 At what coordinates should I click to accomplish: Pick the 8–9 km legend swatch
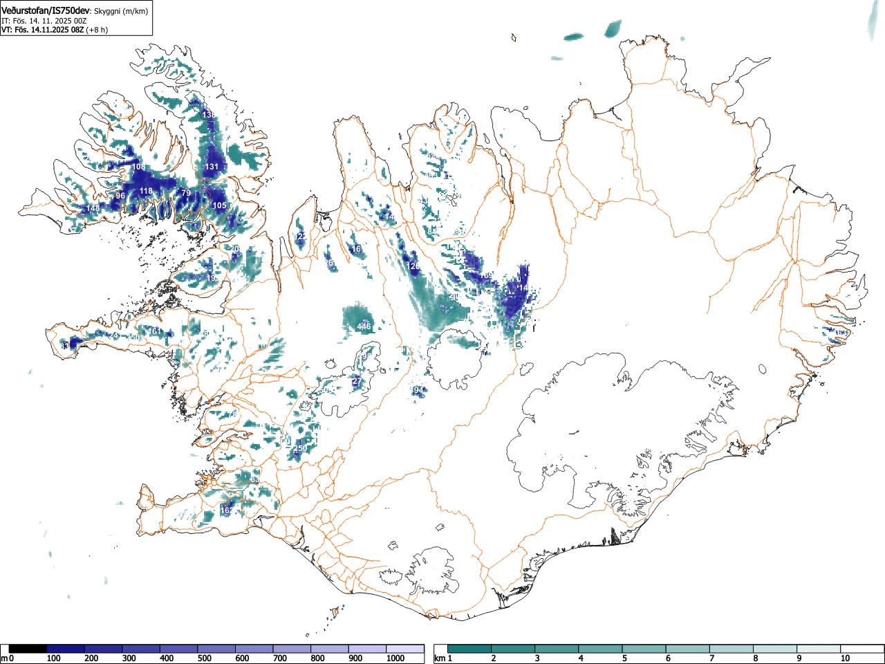click(x=774, y=649)
